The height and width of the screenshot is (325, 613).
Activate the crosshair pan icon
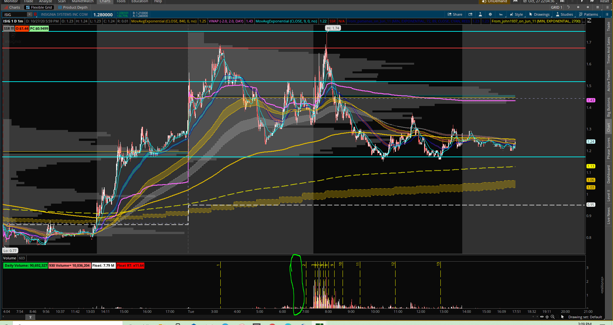547,317
